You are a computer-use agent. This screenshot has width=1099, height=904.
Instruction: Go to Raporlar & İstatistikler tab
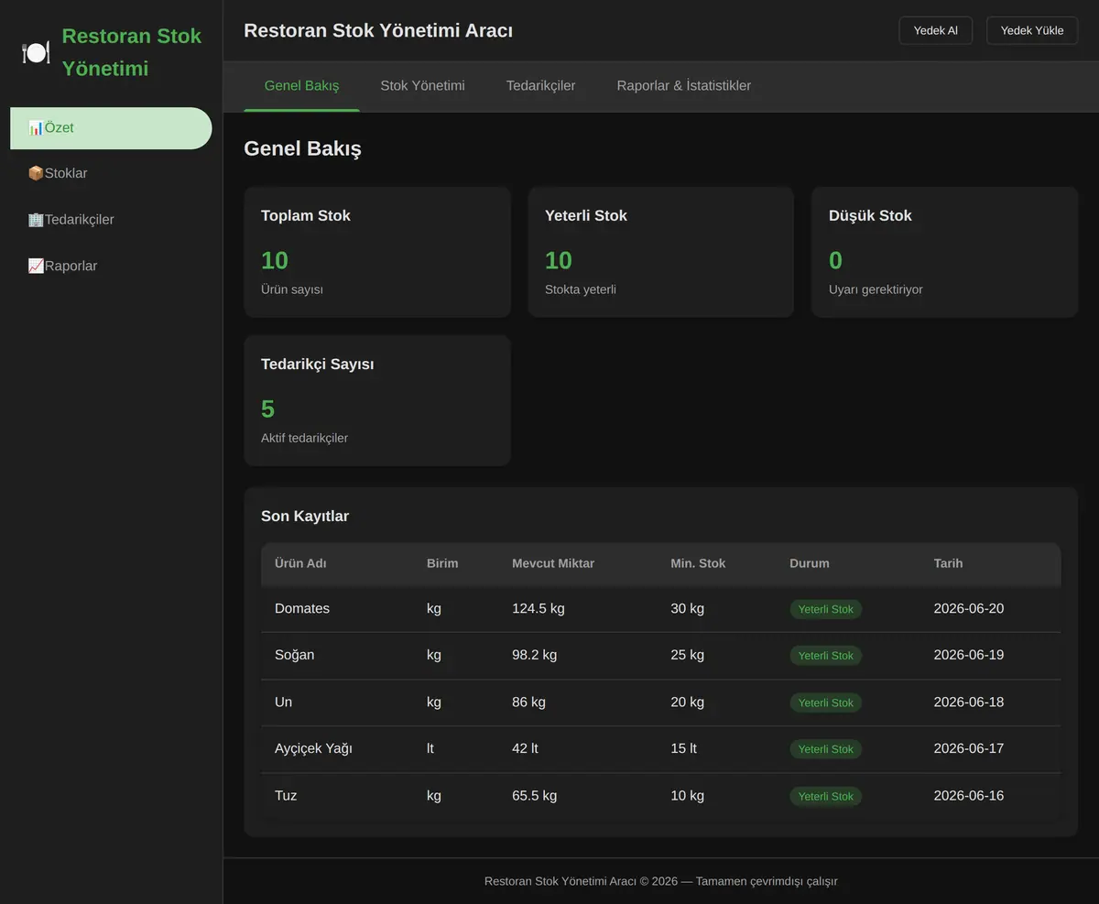tap(684, 86)
